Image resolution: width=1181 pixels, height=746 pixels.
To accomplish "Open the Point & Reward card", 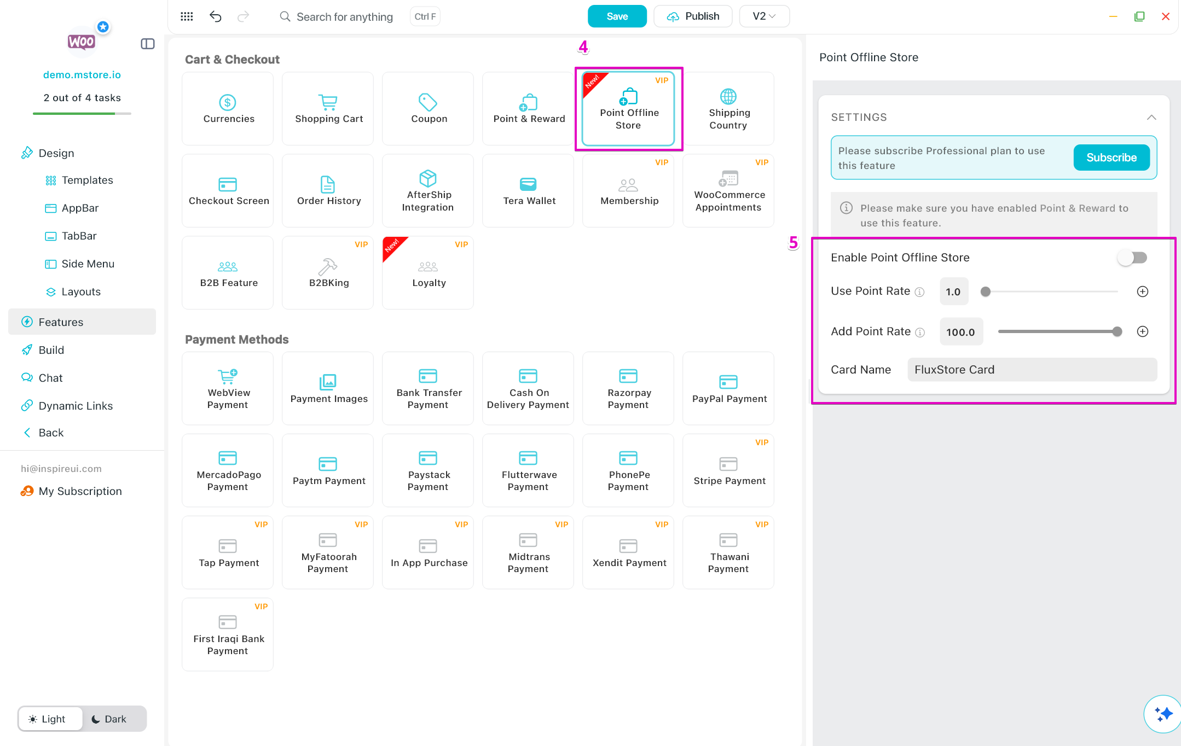I will (x=528, y=108).
